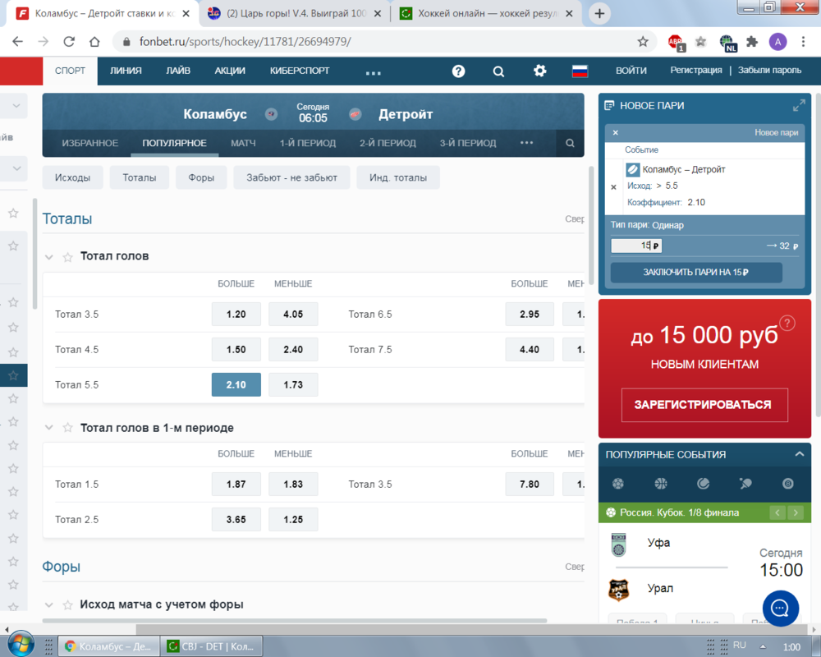Show hidden tray icons arrow
This screenshot has width=821, height=657.
[x=763, y=646]
